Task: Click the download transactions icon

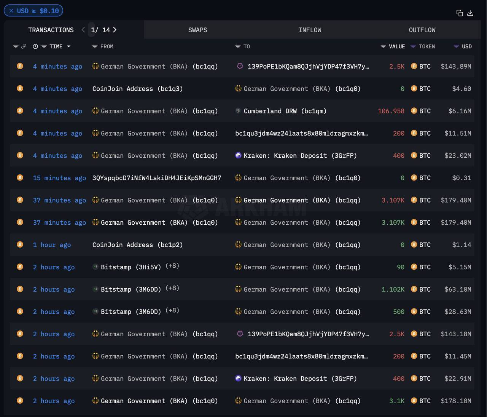Action: (x=470, y=13)
